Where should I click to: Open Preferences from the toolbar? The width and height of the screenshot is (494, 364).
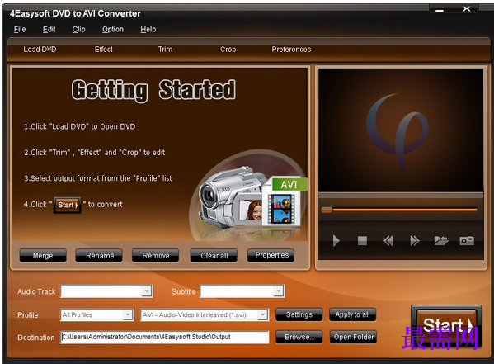pos(291,50)
